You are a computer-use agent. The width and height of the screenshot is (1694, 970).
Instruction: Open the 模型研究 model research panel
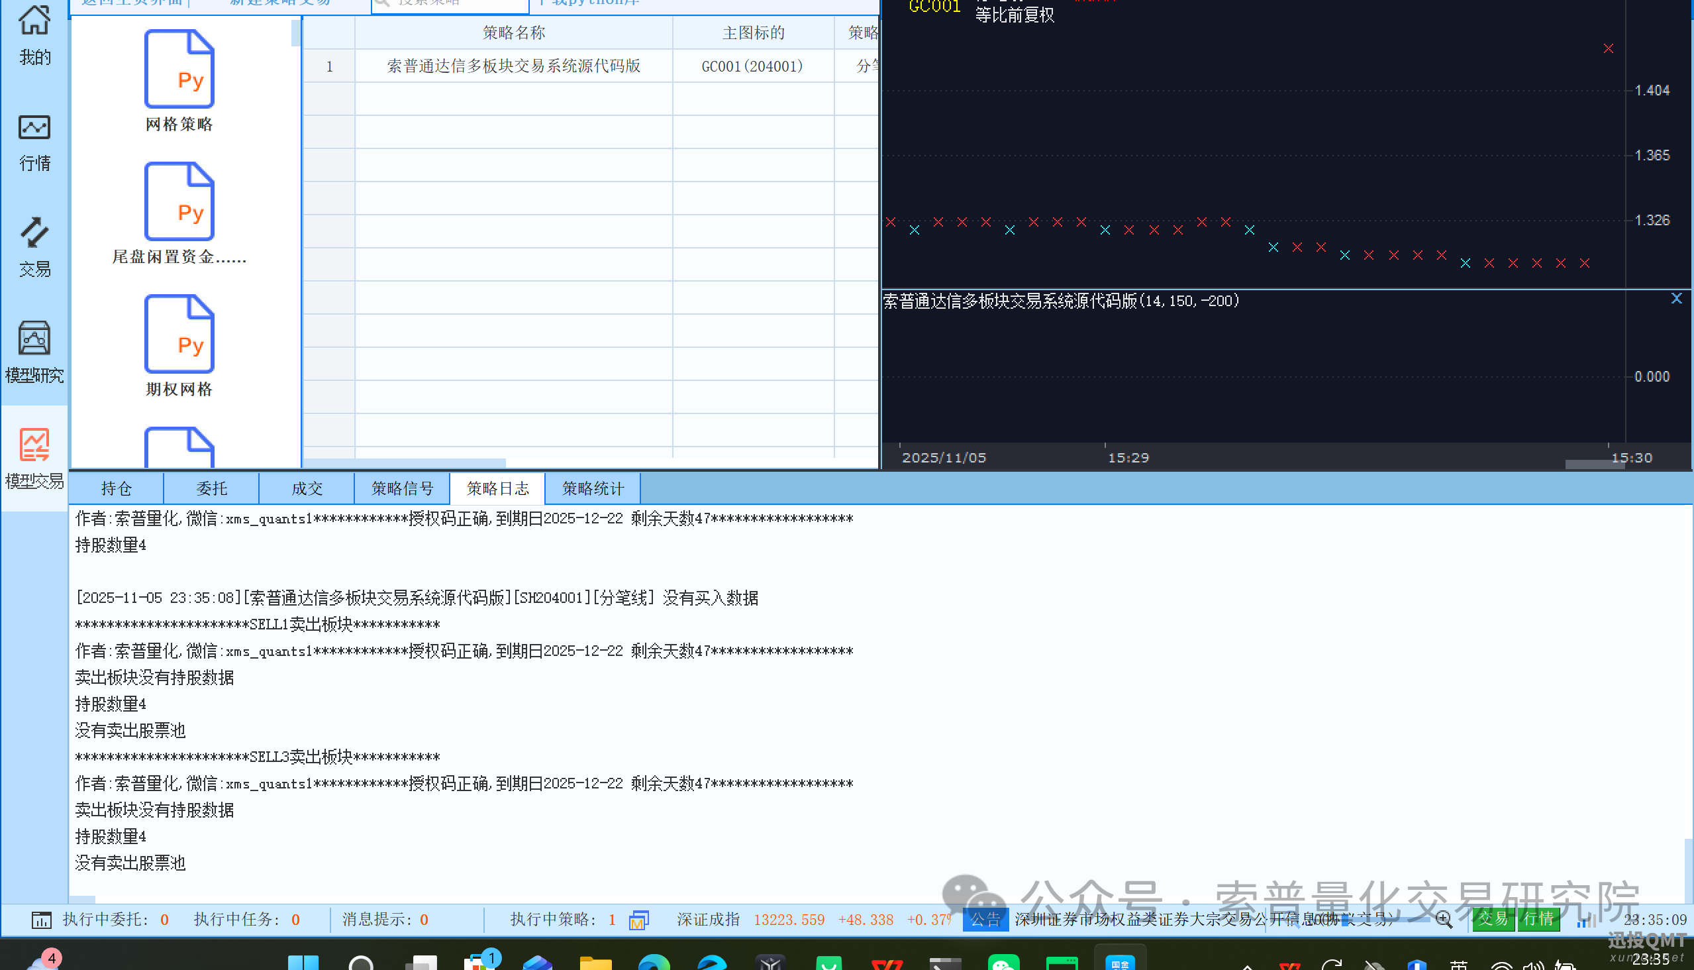click(34, 353)
